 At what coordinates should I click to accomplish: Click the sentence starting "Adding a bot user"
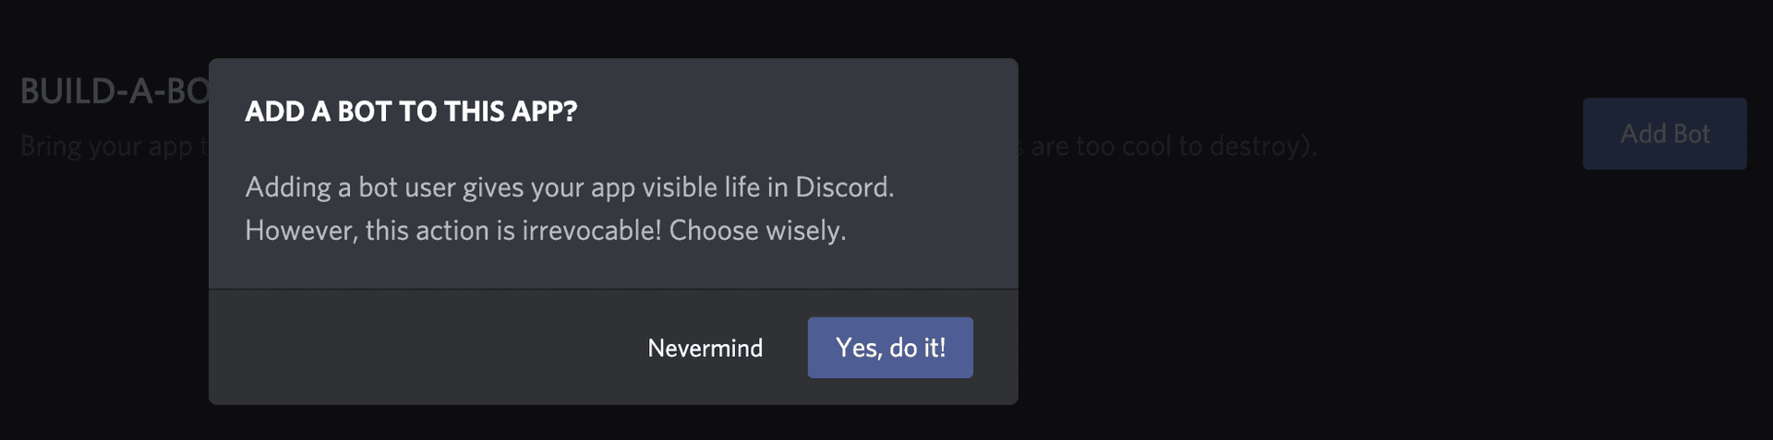(x=569, y=187)
